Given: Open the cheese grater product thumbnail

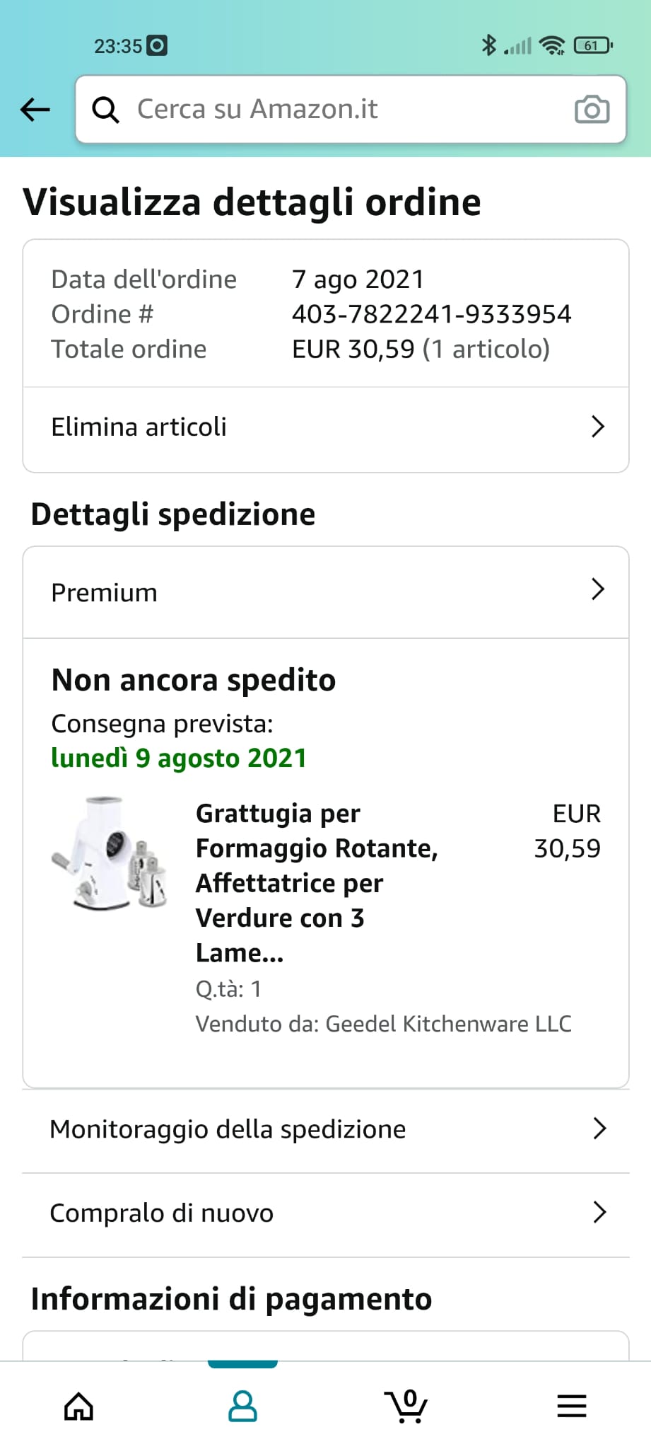Looking at the screenshot, I should 112,853.
